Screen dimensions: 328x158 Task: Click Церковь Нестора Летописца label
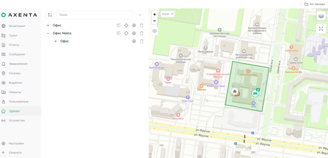point(219,35)
